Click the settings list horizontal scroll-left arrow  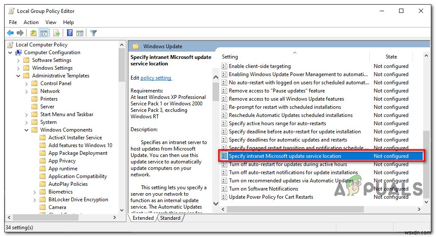point(223,209)
